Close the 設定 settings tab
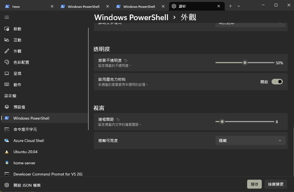The image size is (294, 192). coord(219,6)
